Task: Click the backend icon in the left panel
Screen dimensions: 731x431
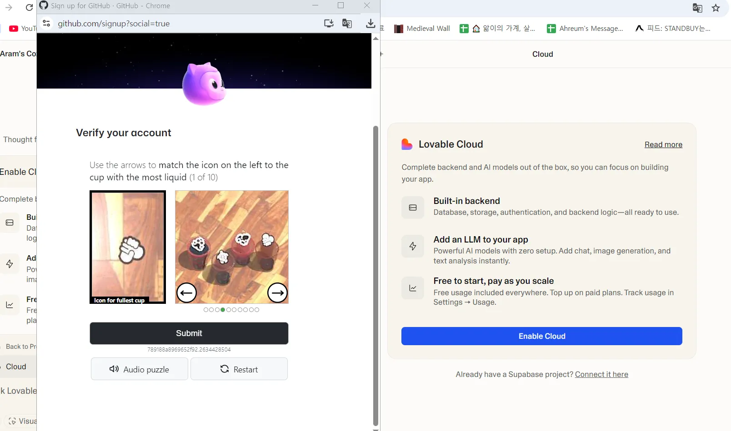Action: (10, 223)
